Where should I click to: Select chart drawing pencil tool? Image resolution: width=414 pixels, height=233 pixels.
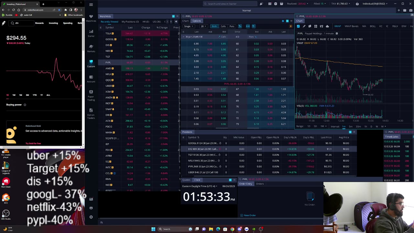304,26
